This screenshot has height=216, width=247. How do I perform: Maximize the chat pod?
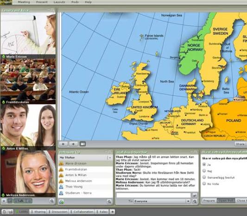195,152
